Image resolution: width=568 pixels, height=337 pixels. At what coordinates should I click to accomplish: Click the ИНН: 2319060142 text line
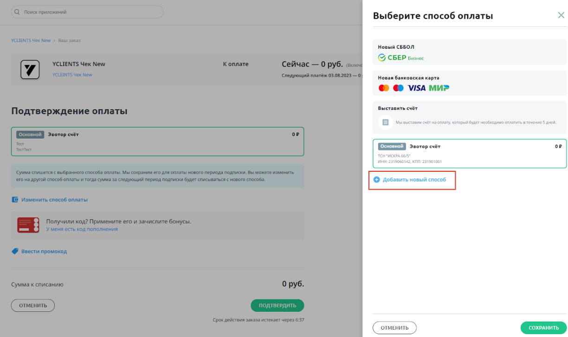pos(410,162)
